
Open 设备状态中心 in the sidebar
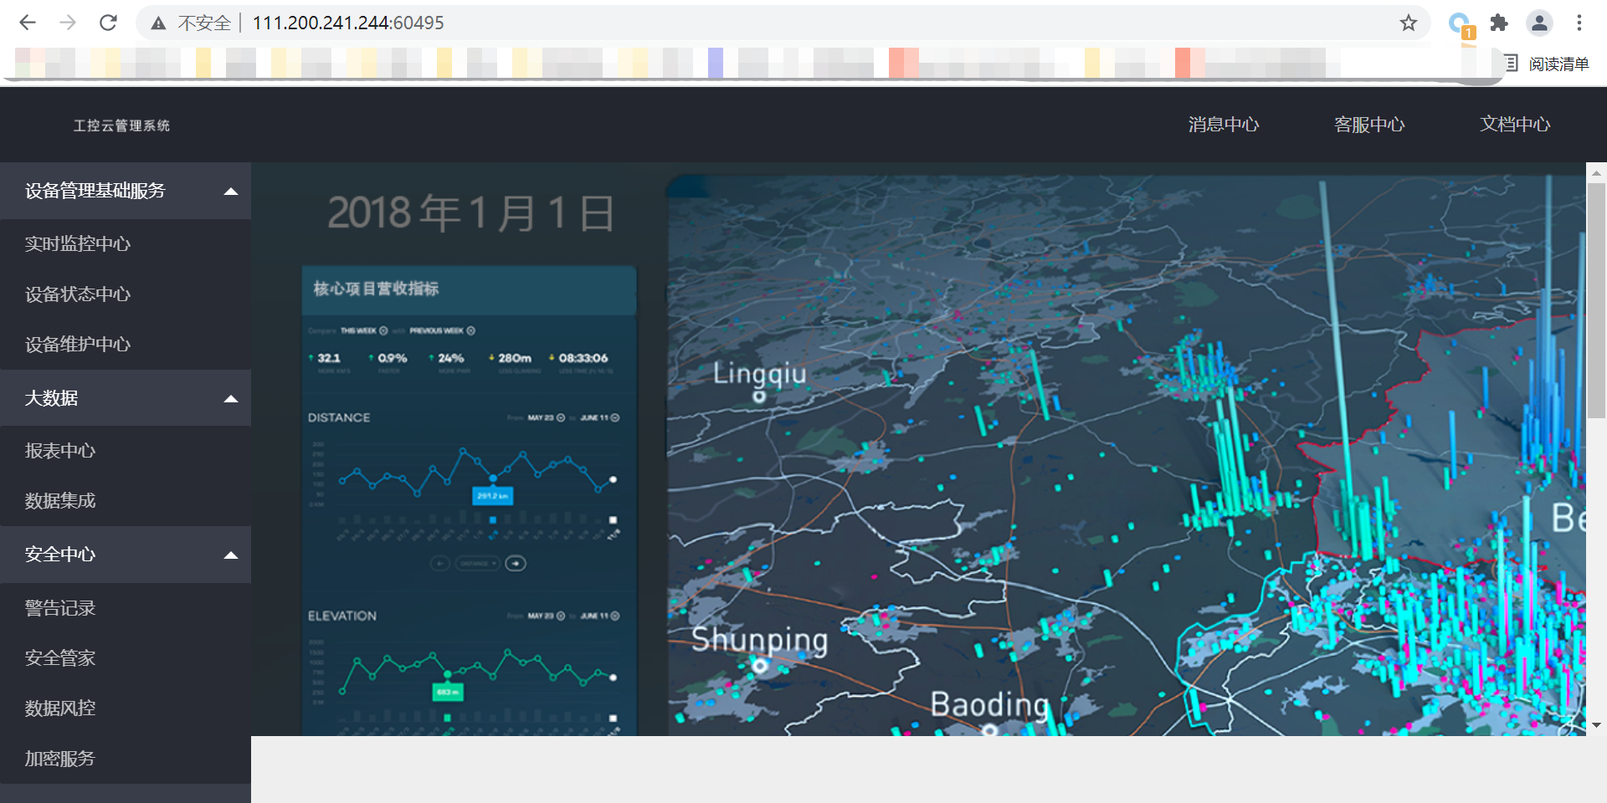[x=78, y=294]
